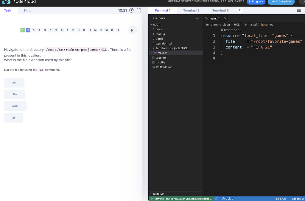
Task: Select the .tf answer option
Action: tap(13, 117)
